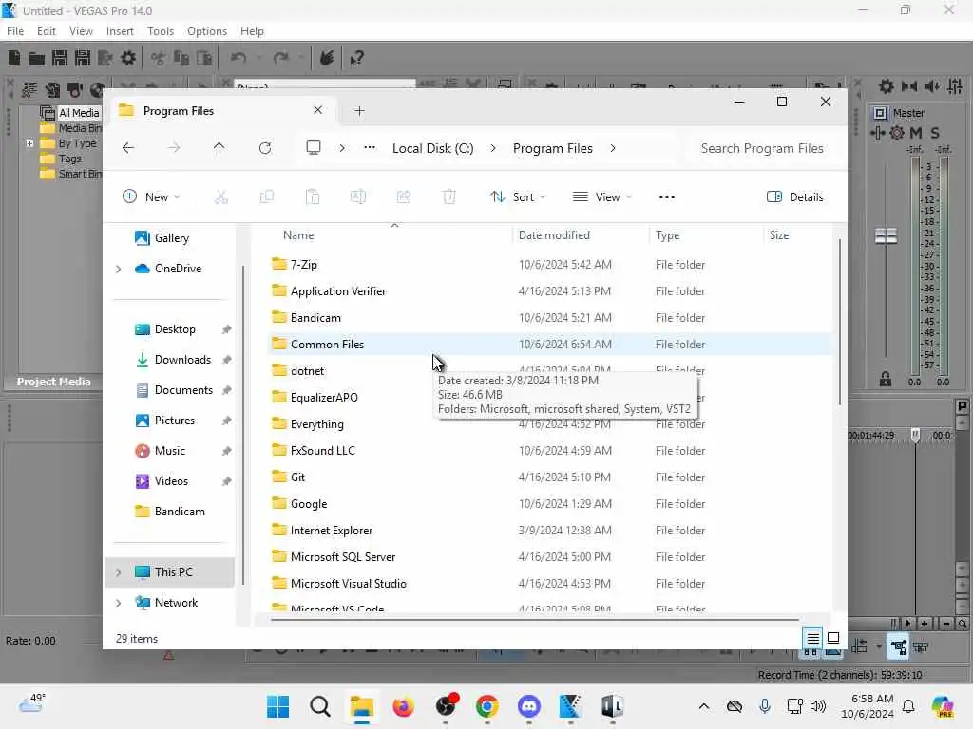Open Project Properties gear in VEGAS toolbar

point(128,58)
